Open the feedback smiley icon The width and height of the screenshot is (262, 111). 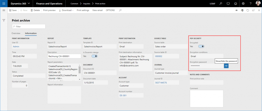[236, 4]
